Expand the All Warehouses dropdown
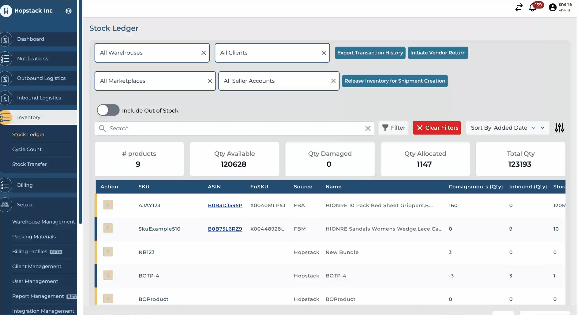Viewport: 578px width, 315px height. point(147,53)
